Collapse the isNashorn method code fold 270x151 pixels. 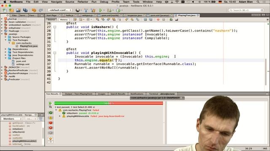pyautogui.click(x=55, y=27)
